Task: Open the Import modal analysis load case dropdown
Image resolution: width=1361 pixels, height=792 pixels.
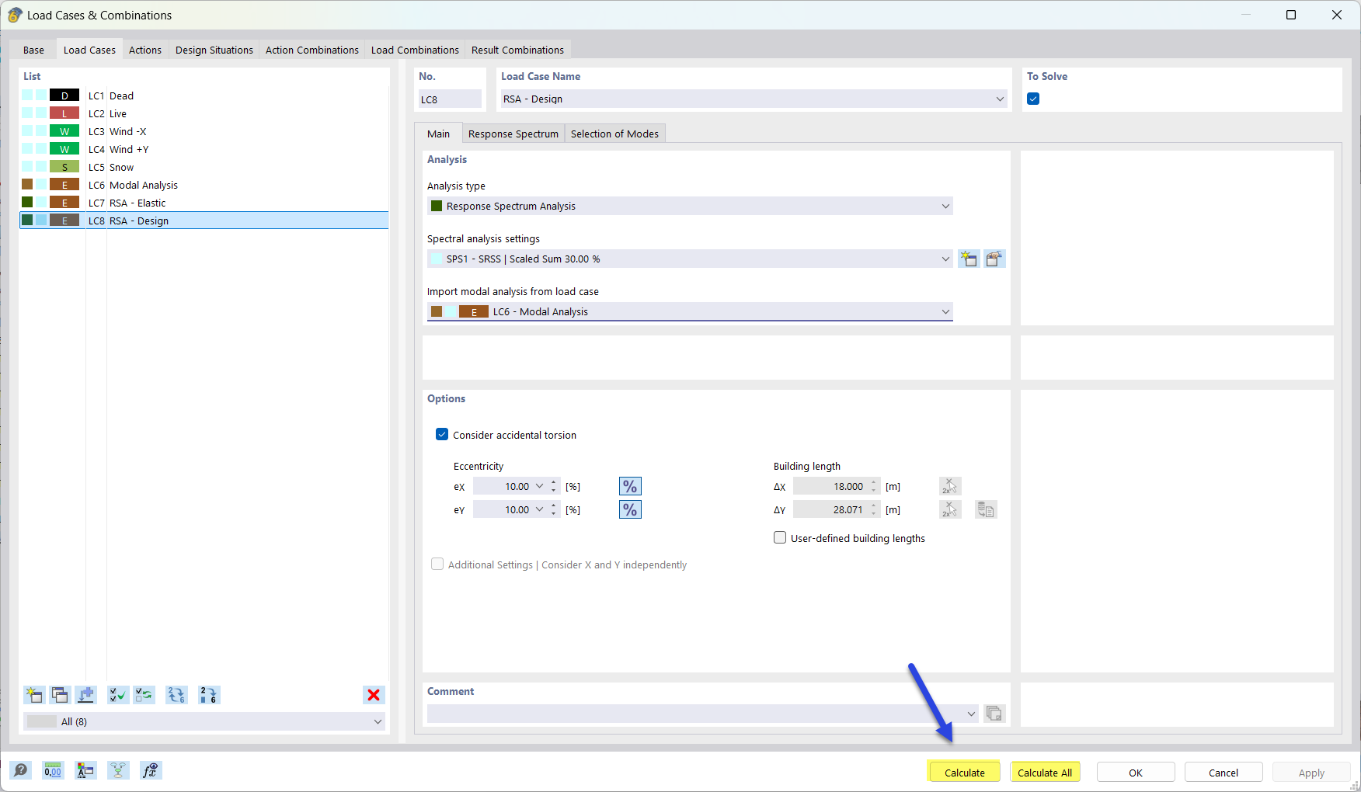Action: coord(945,311)
